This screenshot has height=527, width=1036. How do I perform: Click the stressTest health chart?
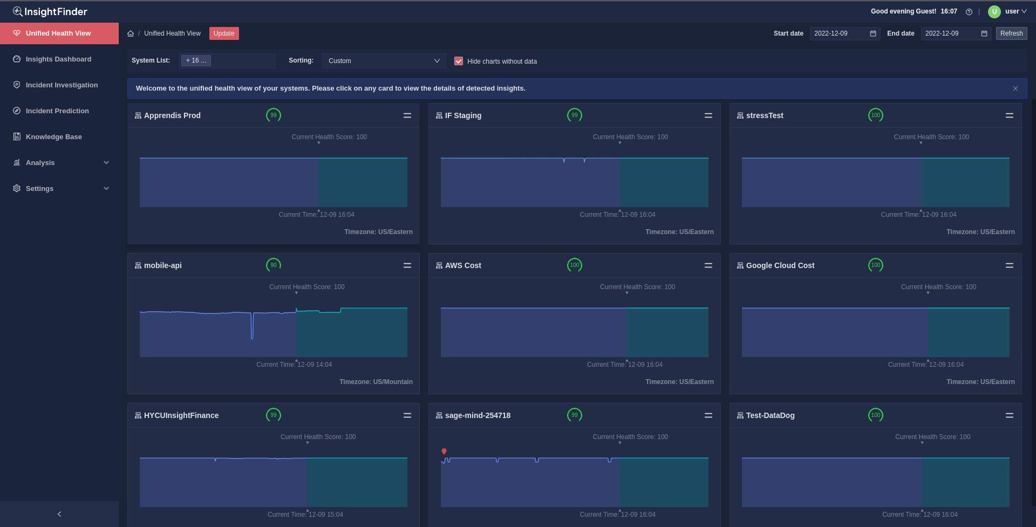click(x=876, y=182)
